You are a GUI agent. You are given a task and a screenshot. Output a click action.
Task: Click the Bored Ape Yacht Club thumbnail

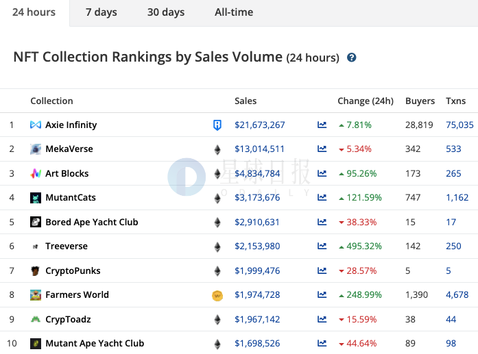pyautogui.click(x=36, y=222)
